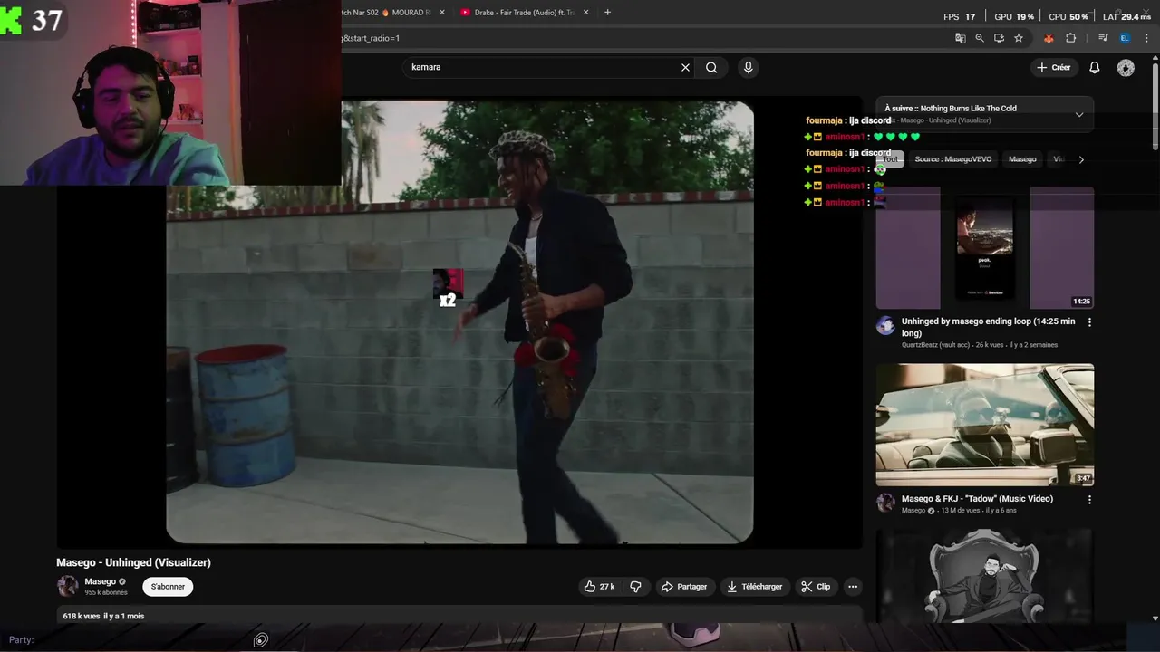This screenshot has width=1160, height=652.
Task: Open the Masego channel name link
Action: pyautogui.click(x=100, y=581)
